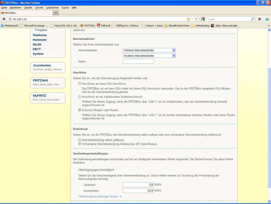The height and width of the screenshot is (204, 271).
Task: Select Externes Modem oder Router option
Action: [80, 110]
